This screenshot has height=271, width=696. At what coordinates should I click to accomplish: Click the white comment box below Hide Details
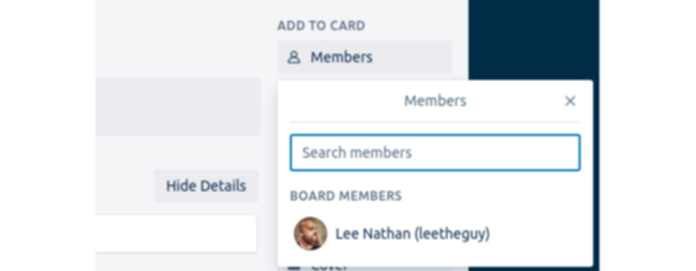175,234
